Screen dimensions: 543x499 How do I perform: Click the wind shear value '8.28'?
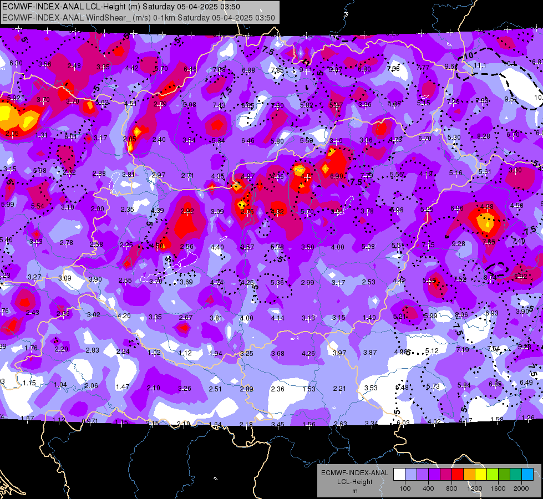point(484,136)
